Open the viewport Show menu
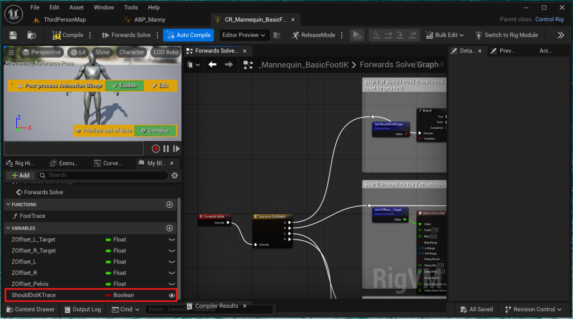The height and width of the screenshot is (319, 573). pos(102,52)
